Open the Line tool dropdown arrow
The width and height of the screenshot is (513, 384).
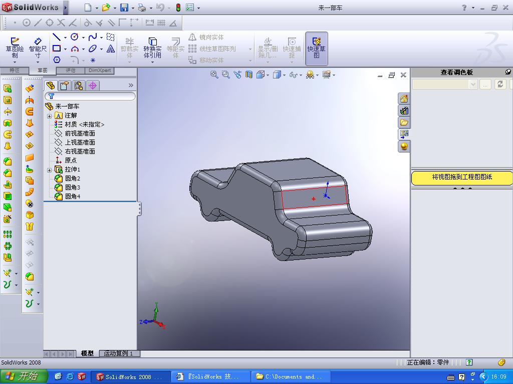[x=65, y=37]
